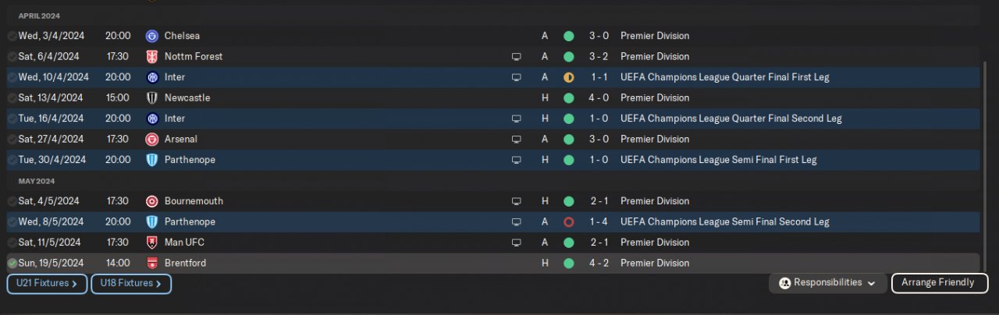Toggle the check circle beside Wed, 3/4/2024
Image resolution: width=999 pixels, height=315 pixels.
[12, 36]
